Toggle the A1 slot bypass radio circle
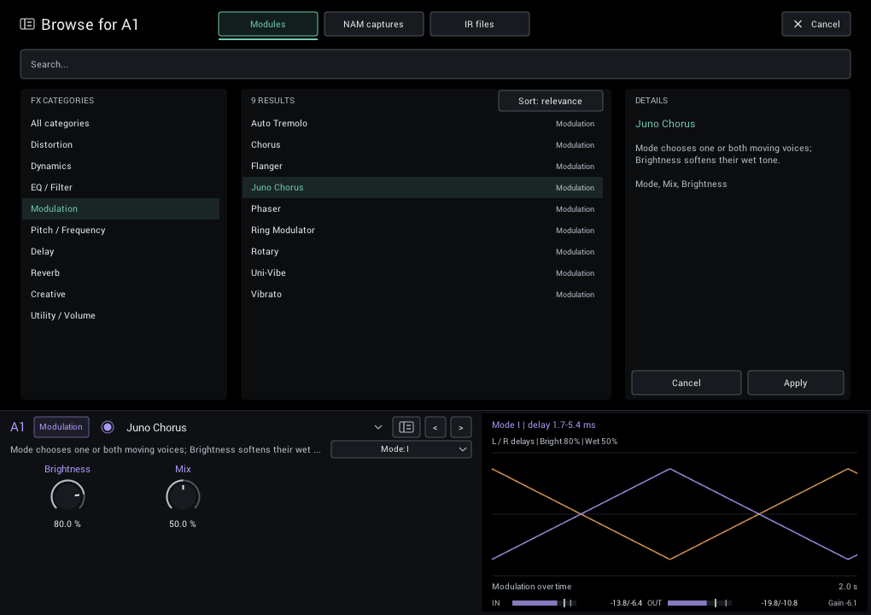 108,427
